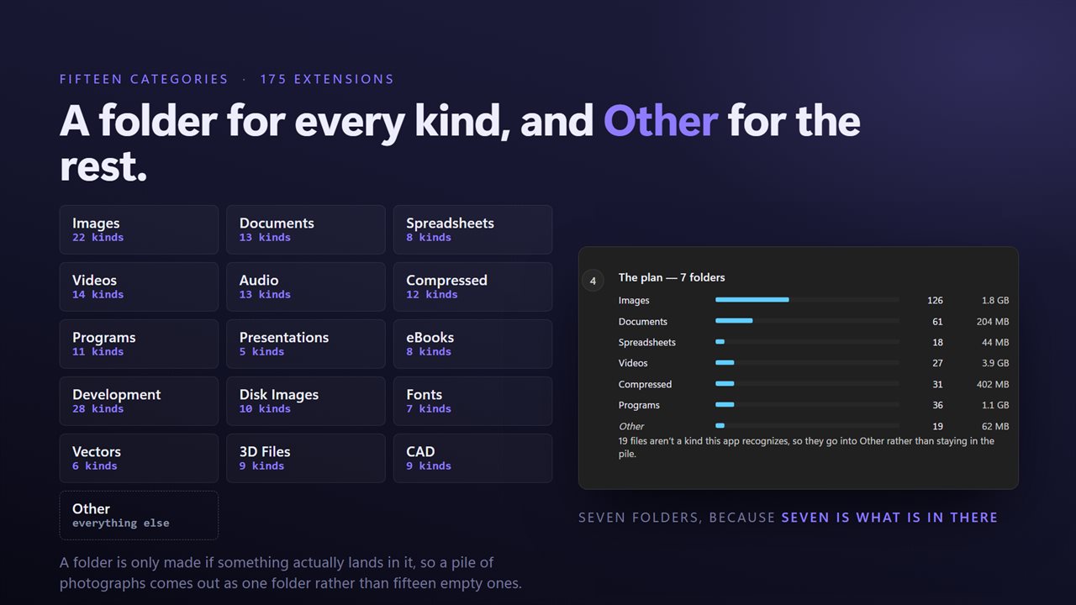Choose the Presentations category card

pyautogui.click(x=306, y=344)
